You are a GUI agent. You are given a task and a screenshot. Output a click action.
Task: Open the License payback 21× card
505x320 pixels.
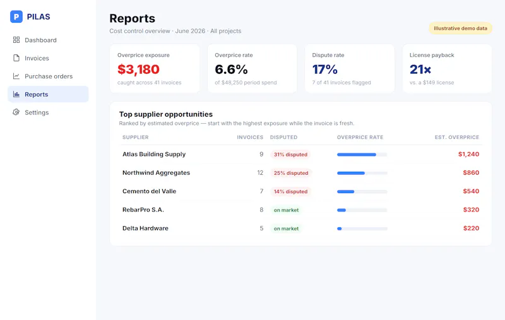click(447, 69)
